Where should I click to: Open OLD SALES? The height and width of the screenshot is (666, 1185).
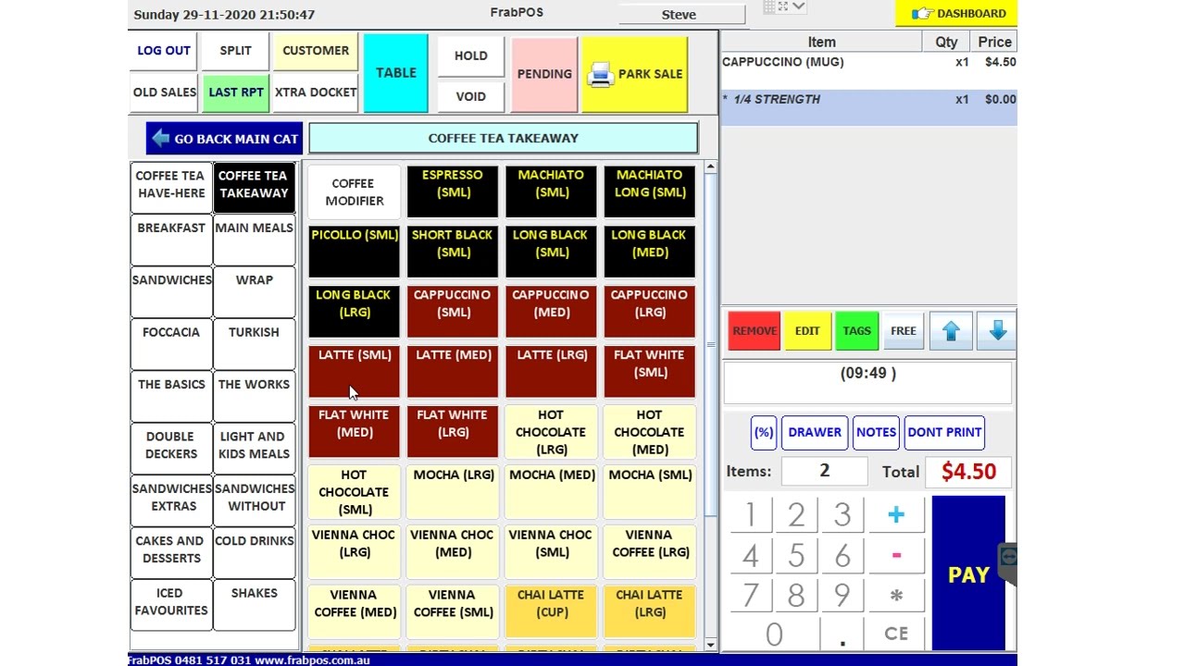tap(164, 92)
